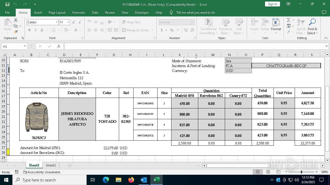The image size is (330, 185).
Task: Open Paste options dropdown arrow
Action: click(x=7, y=33)
